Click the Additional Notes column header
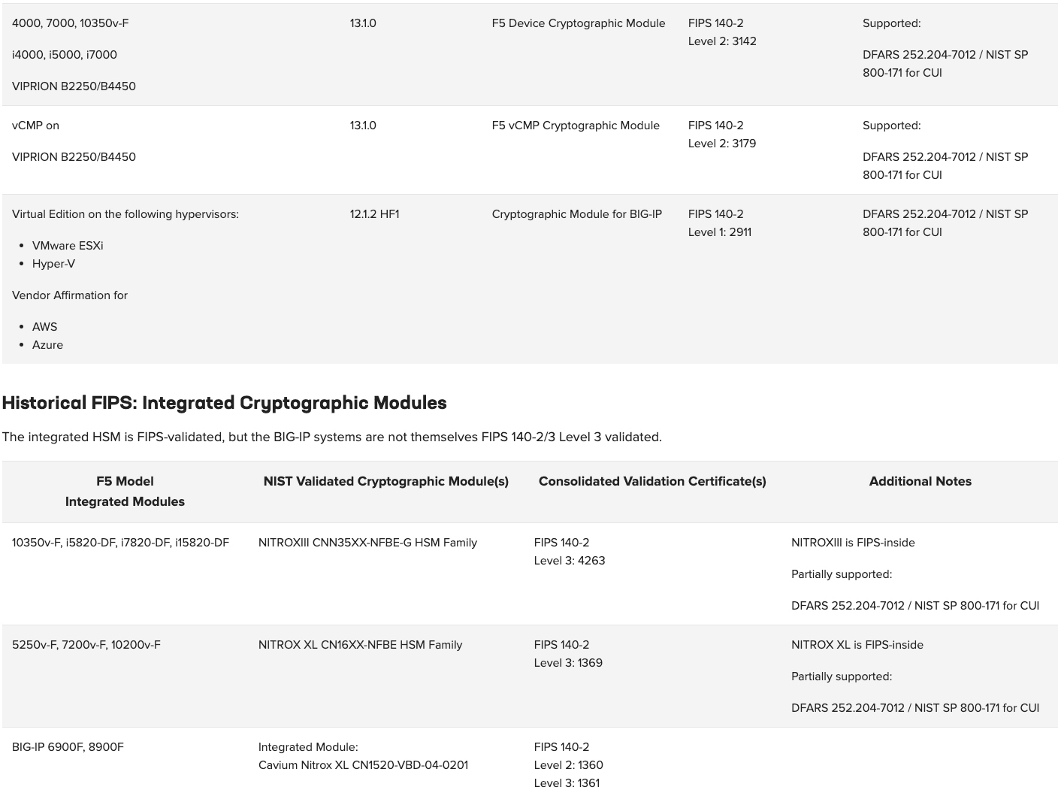Image resolution: width=1058 pixels, height=796 pixels. click(x=920, y=482)
